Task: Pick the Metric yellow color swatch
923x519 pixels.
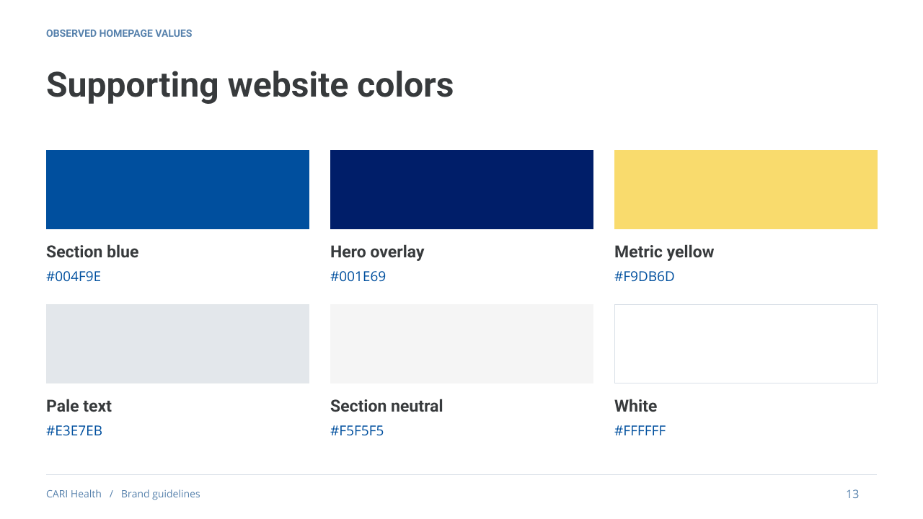Action: [x=746, y=190]
